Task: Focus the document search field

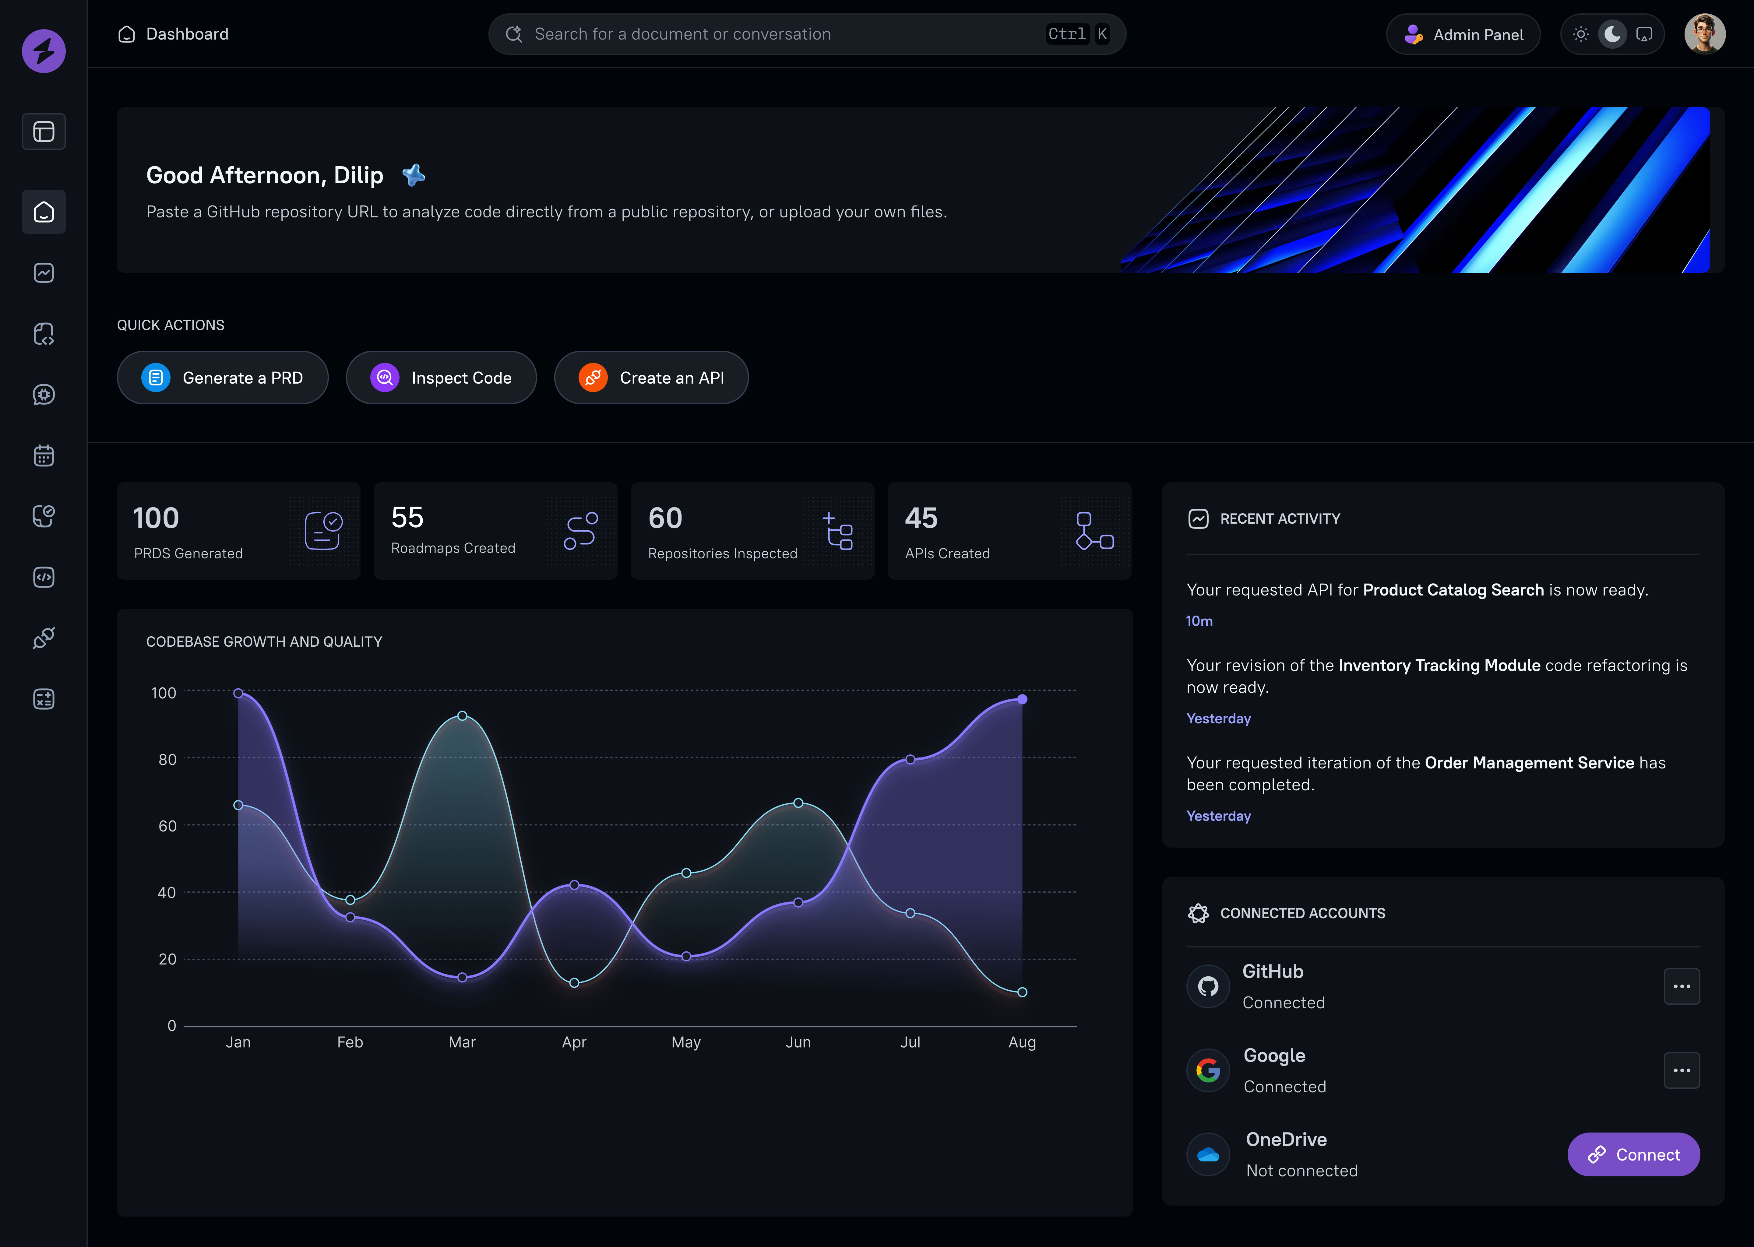Action: (783, 34)
